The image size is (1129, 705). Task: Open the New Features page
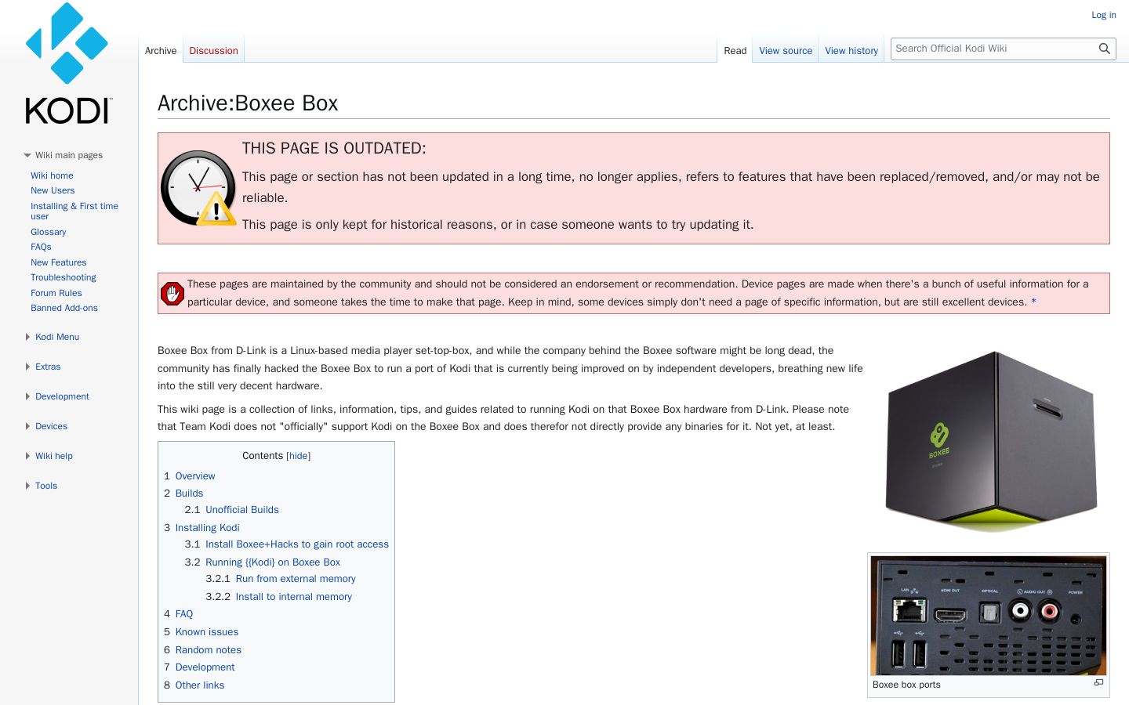(59, 262)
